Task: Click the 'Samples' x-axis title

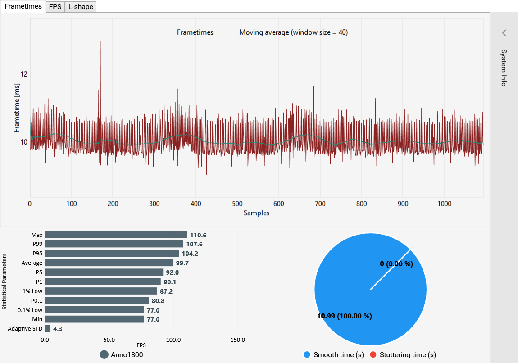Action: click(256, 213)
